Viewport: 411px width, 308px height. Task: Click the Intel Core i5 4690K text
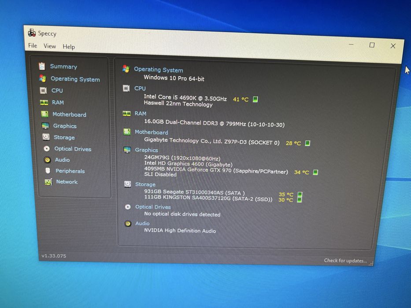click(x=185, y=98)
